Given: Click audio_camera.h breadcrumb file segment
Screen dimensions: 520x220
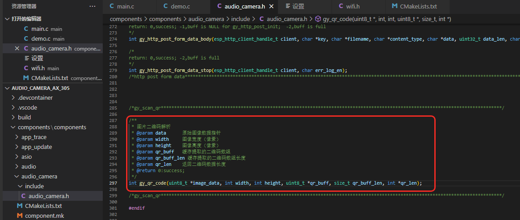Looking at the screenshot, I should [x=287, y=19].
